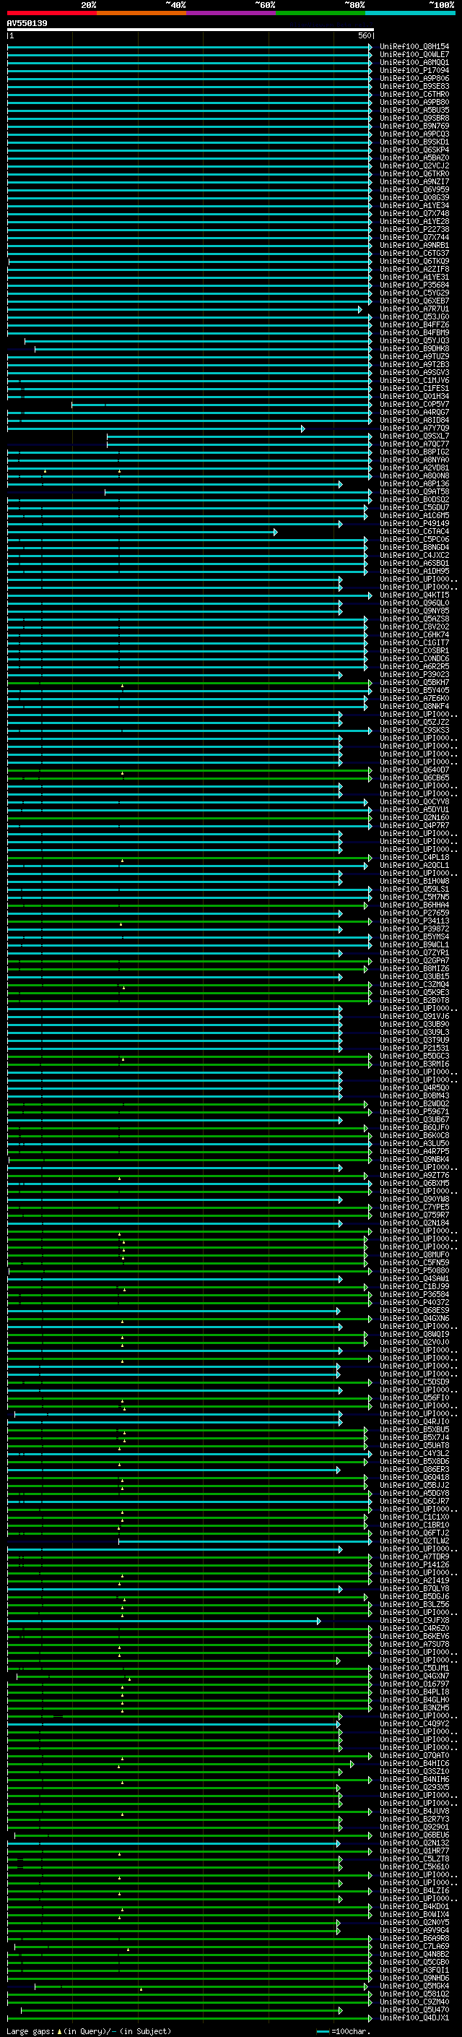Select the UniRef100_Q5YJQ3 label

coord(414,341)
